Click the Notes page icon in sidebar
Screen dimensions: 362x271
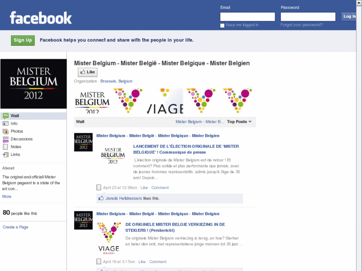pos(5,147)
